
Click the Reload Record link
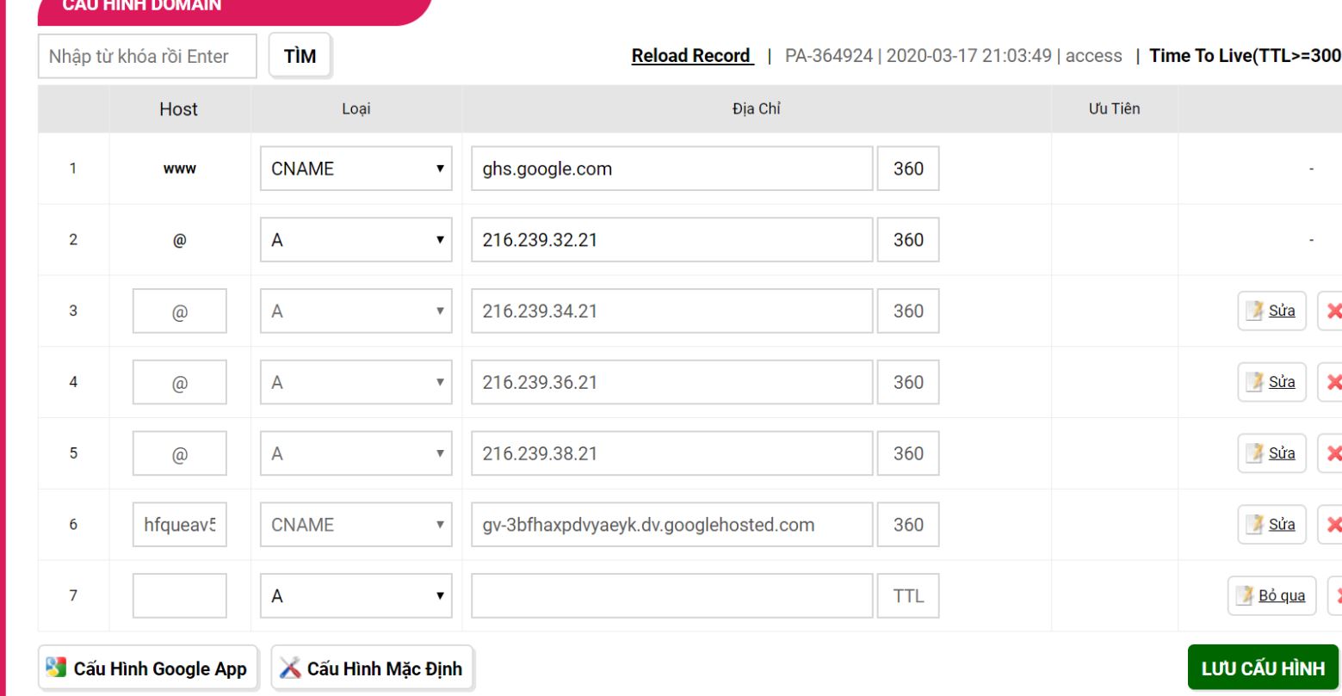[x=691, y=56]
